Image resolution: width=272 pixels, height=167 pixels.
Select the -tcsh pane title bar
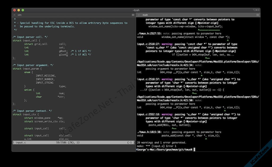(197, 15)
